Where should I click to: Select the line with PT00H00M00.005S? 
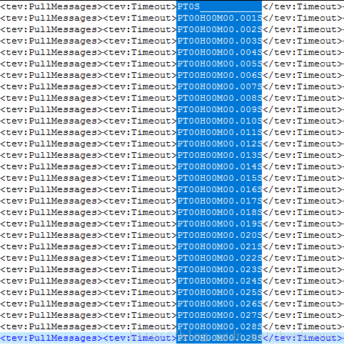(x=172, y=64)
